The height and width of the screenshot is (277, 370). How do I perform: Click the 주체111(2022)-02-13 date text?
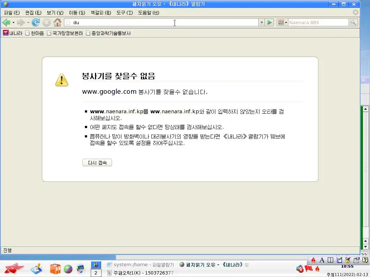tap(348, 274)
